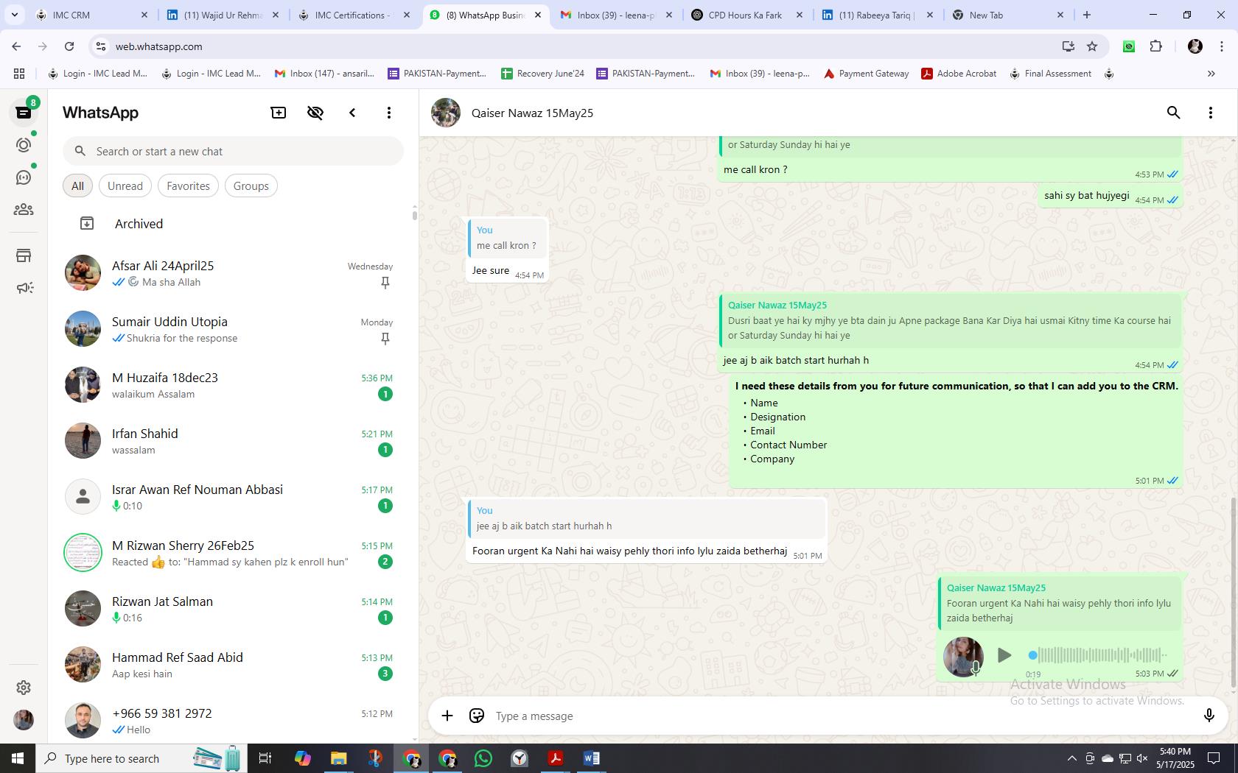
Task: Play the 0:19 voice message
Action: coord(1004,655)
